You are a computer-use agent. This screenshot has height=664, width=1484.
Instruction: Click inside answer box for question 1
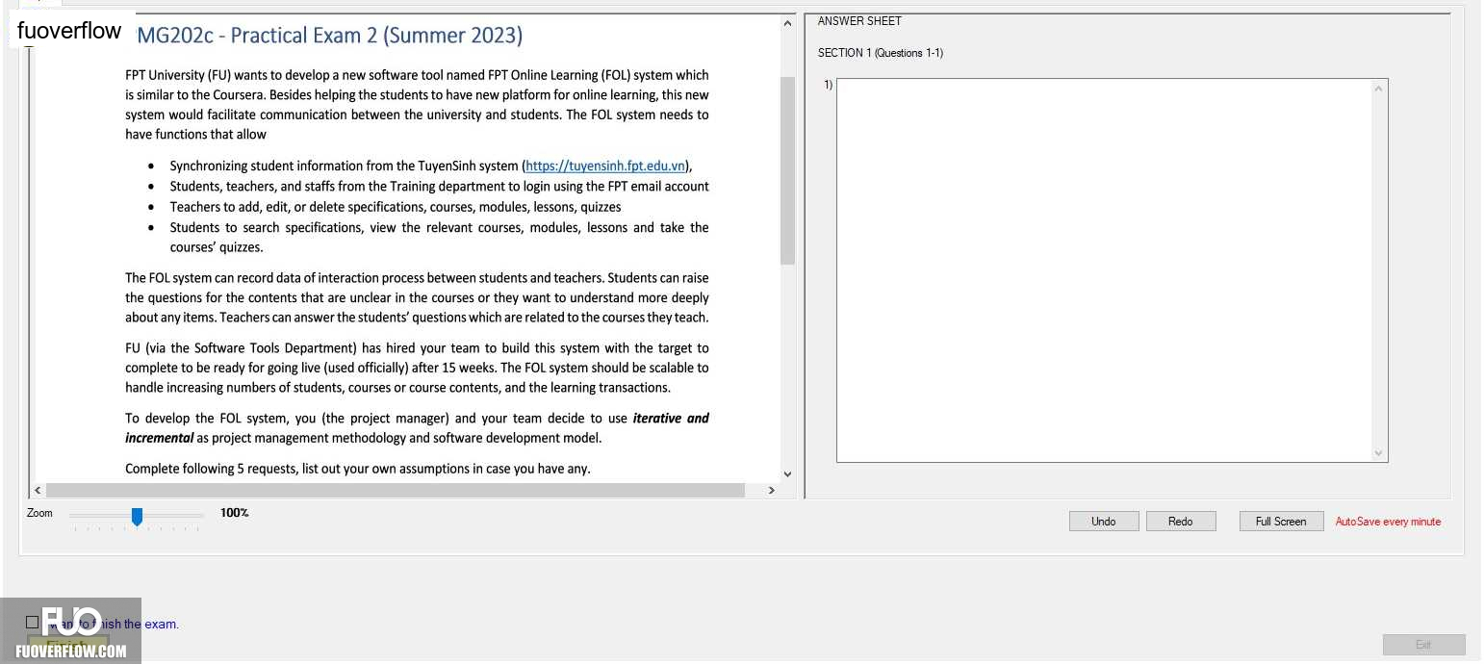[1104, 270]
